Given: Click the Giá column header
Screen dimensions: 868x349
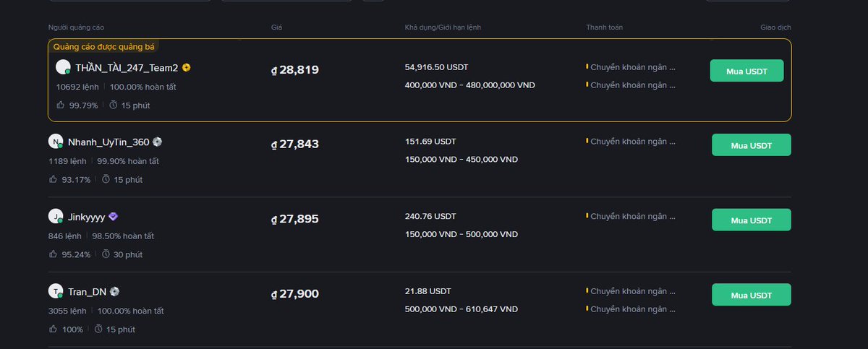Looking at the screenshot, I should tap(276, 27).
